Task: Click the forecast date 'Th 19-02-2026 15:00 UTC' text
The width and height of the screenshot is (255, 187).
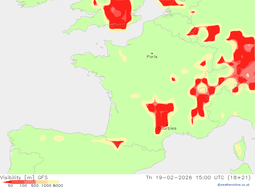Action: click(185, 177)
